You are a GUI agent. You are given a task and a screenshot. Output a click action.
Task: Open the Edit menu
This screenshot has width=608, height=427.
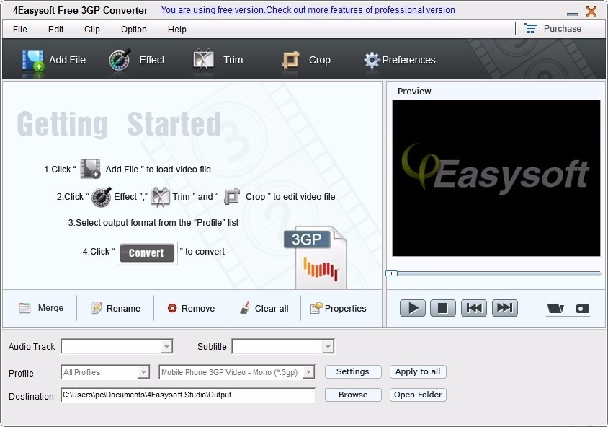56,29
